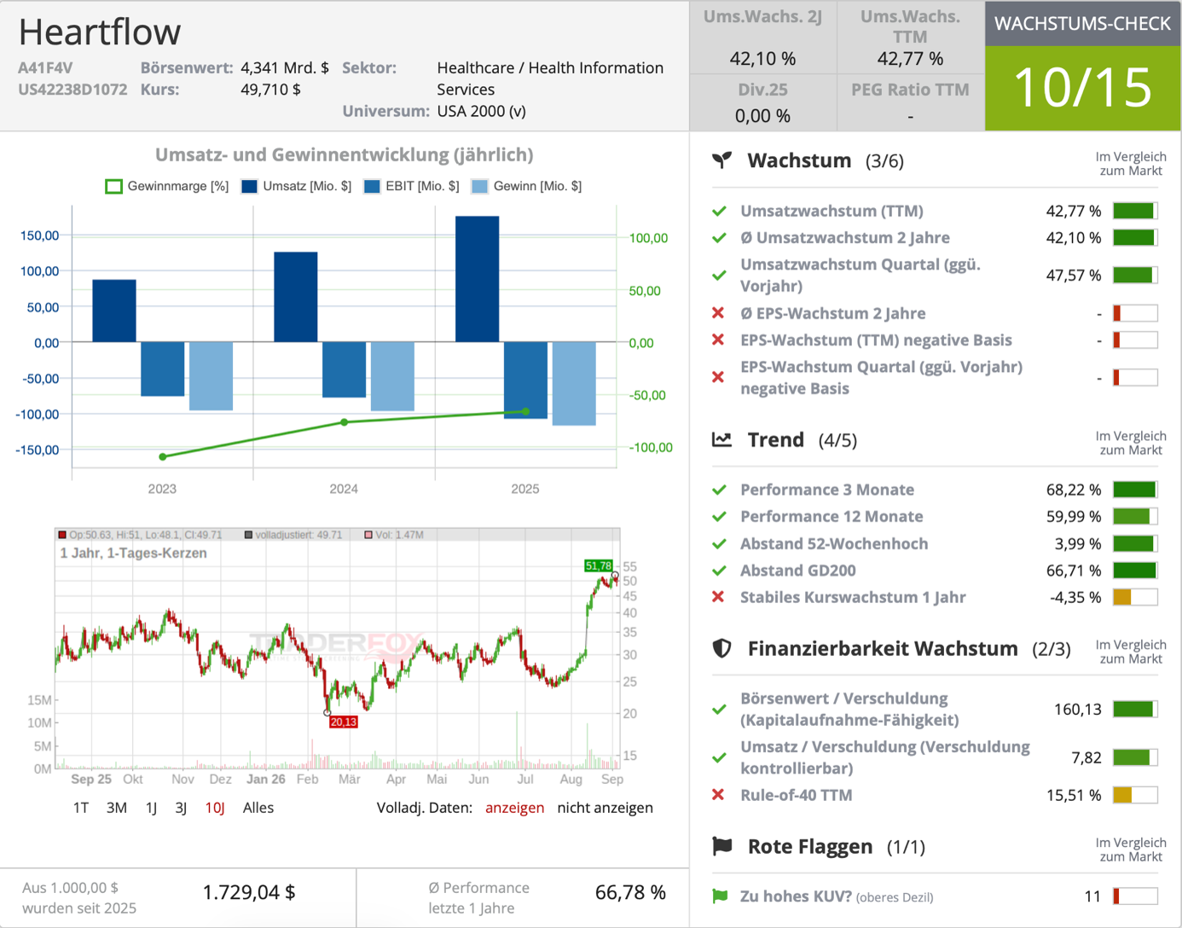This screenshot has height=928, width=1182.
Task: Toggle the EBIT [Mio. $] legend series
Action: coord(411,186)
